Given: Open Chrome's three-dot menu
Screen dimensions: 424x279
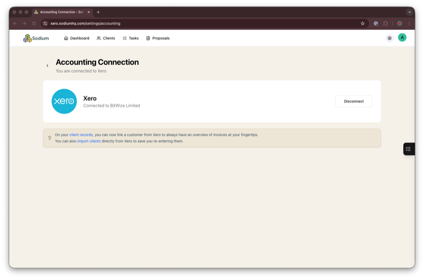Looking at the screenshot, I should pos(409,23).
